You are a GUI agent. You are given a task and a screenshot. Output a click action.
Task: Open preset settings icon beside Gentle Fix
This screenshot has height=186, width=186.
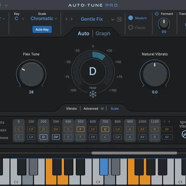coord(120,19)
